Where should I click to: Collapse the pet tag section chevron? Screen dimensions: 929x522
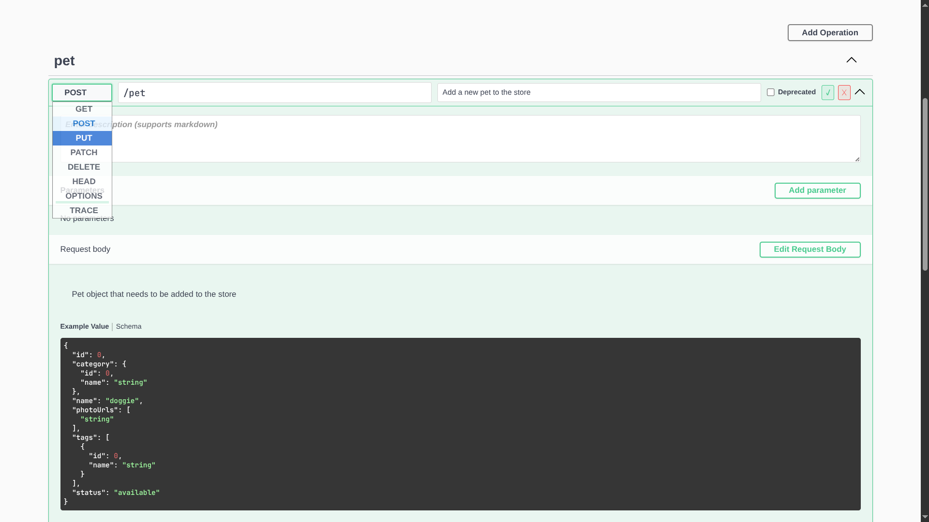click(851, 60)
